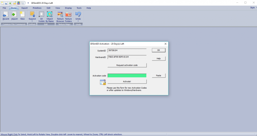The width and height of the screenshot is (257, 136).
Task: Switch to the Primitives ribbon tab
Action: point(37,8)
